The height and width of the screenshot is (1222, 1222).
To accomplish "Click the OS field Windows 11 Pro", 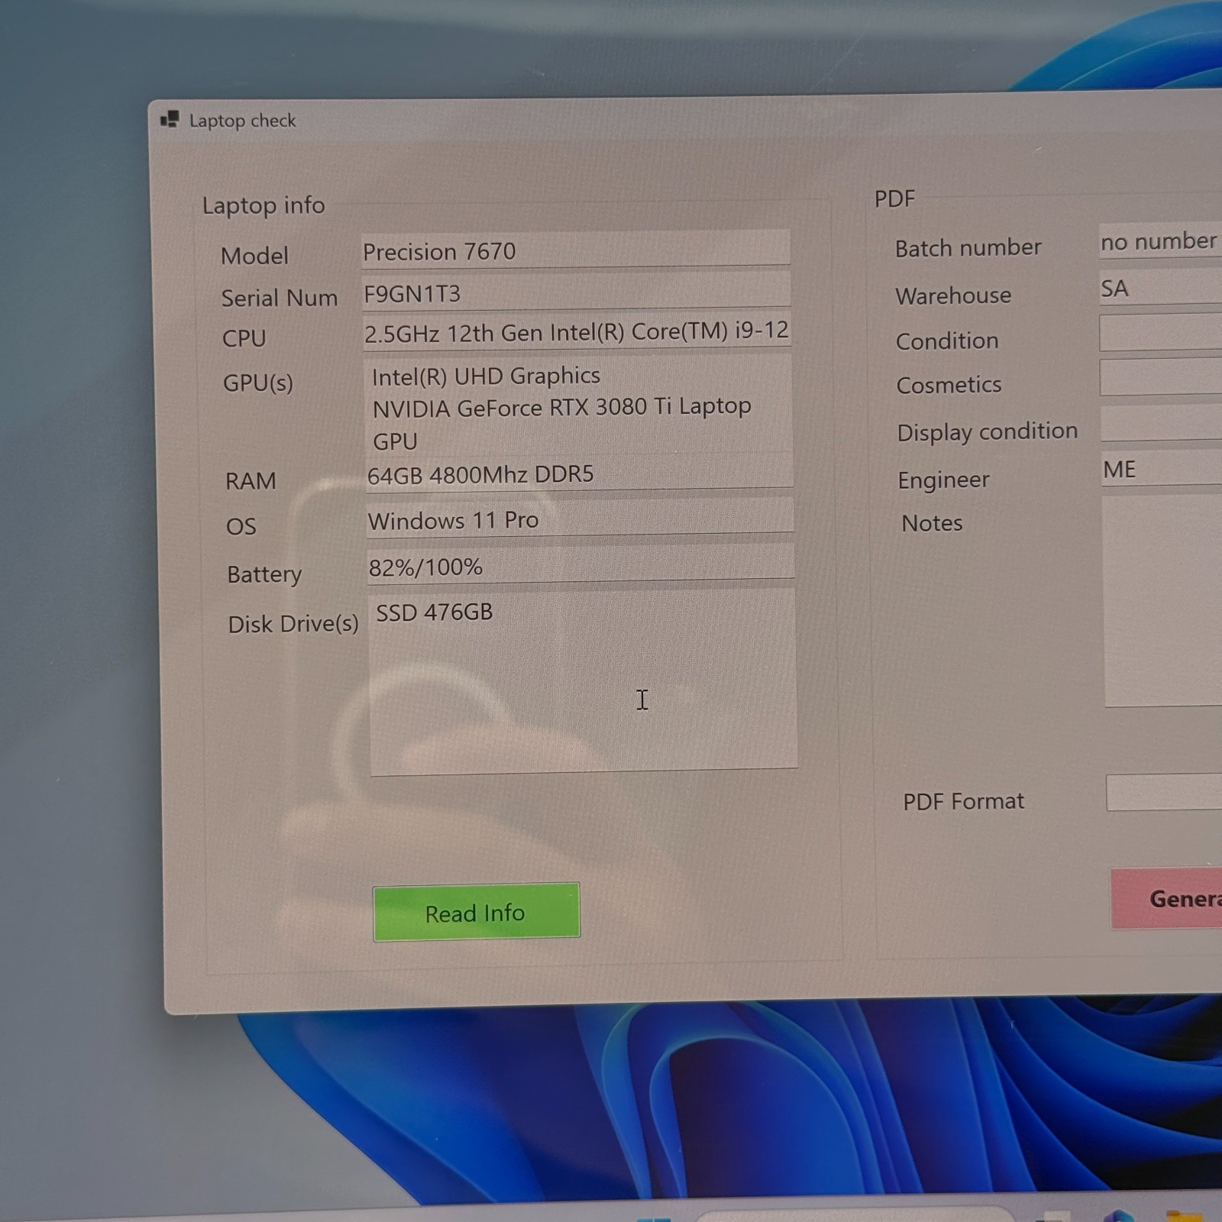I will coord(580,518).
